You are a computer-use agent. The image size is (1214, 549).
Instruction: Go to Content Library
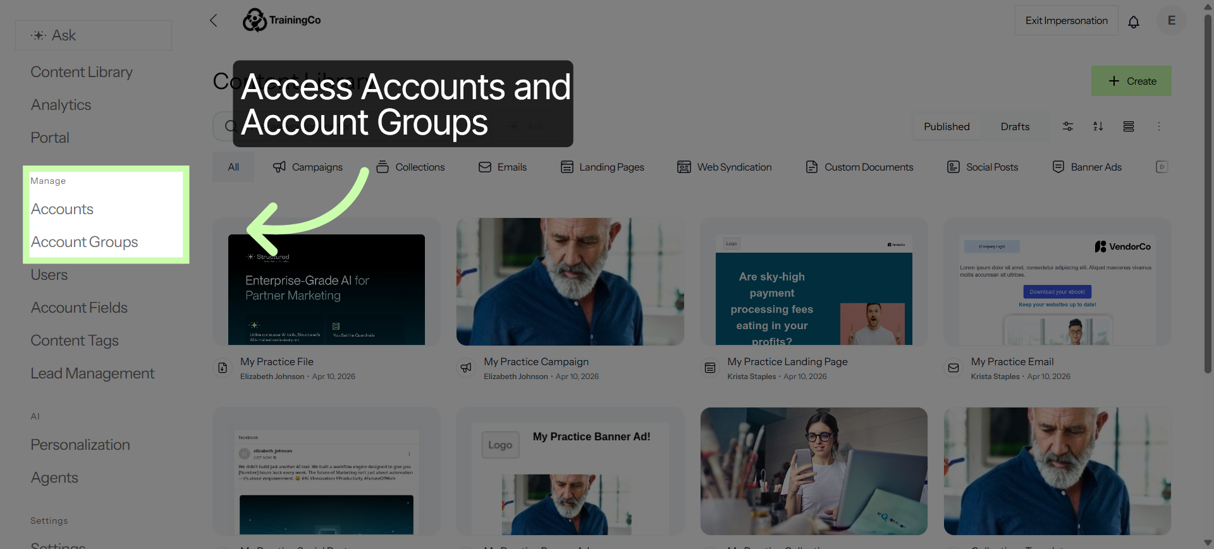[x=82, y=72]
